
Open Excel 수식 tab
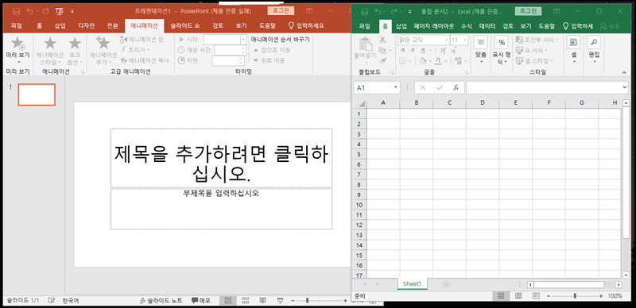[x=467, y=26]
